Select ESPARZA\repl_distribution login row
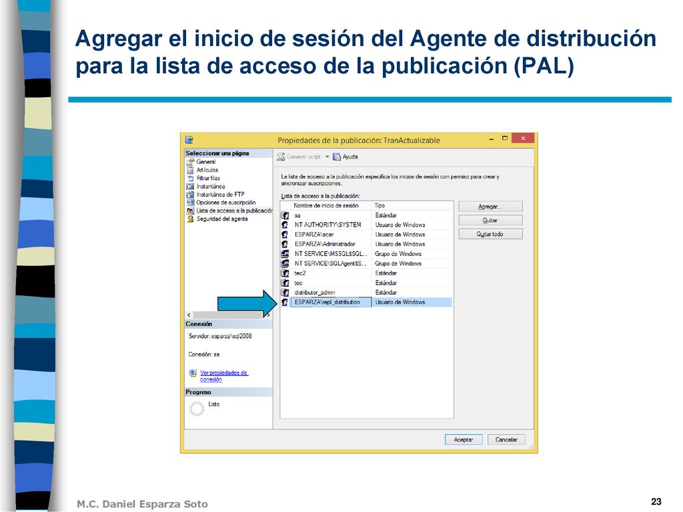683x512 pixels. (366, 302)
